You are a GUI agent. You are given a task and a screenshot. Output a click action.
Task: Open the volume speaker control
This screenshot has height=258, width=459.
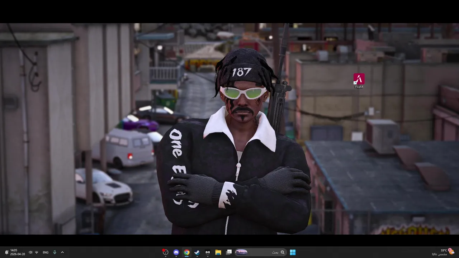coord(30,252)
